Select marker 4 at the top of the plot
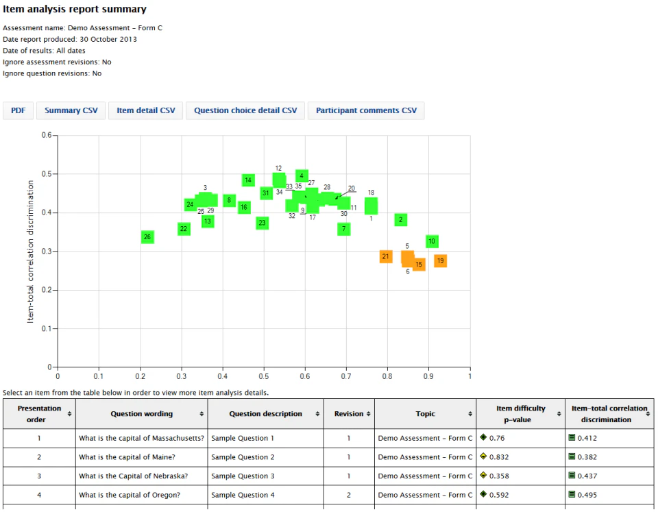This screenshot has height=512, width=658. tap(302, 176)
